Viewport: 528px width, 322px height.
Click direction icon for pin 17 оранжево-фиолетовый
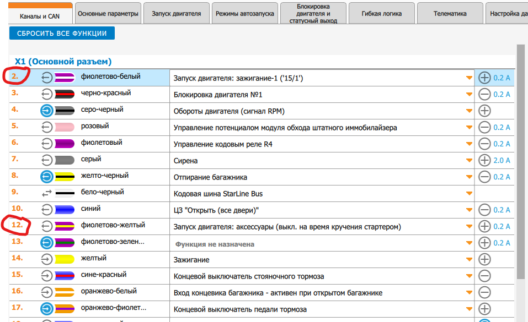pyautogui.click(x=47, y=309)
